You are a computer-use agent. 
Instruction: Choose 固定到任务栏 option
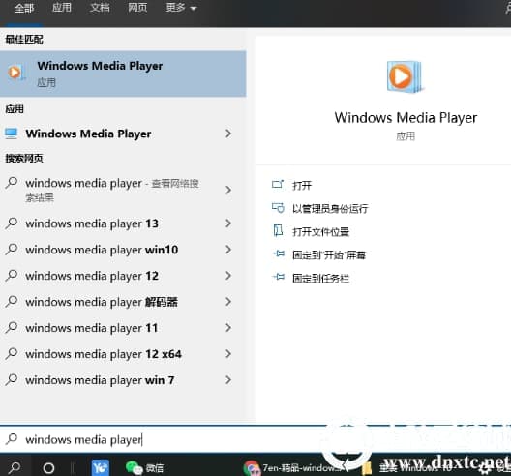click(x=320, y=279)
